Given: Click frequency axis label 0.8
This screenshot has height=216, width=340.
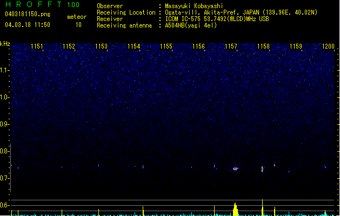Looking at the screenshot, I should [x=5, y=151].
